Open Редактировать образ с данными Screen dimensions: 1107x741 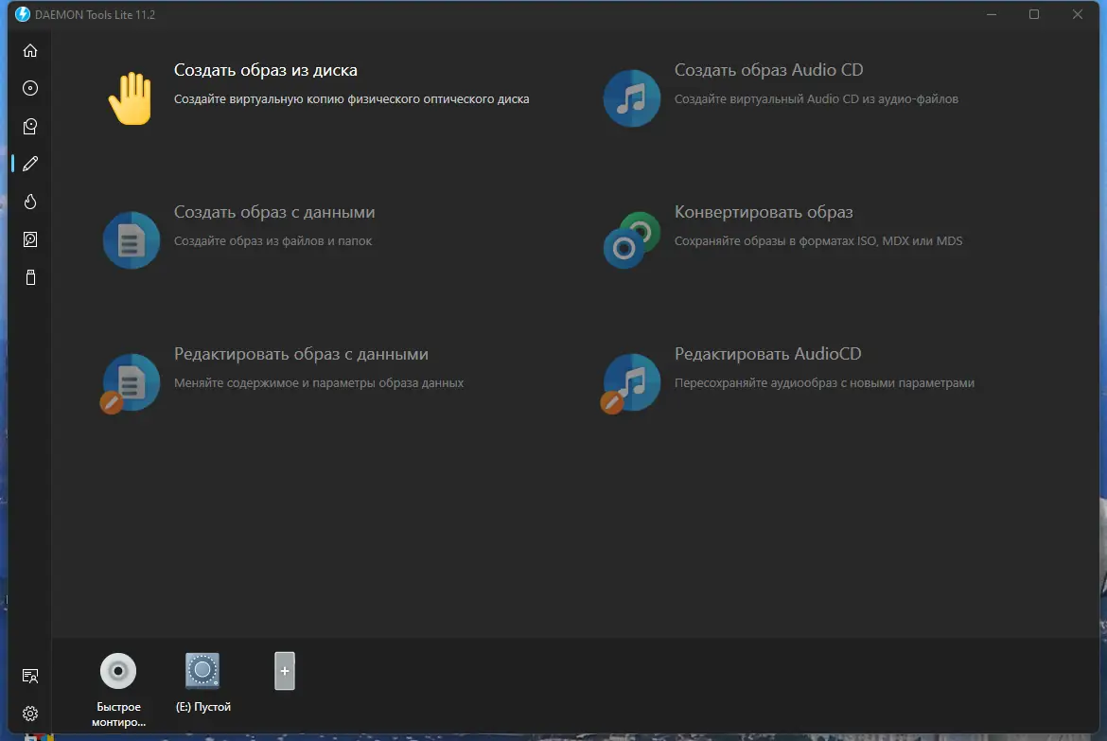click(x=302, y=354)
